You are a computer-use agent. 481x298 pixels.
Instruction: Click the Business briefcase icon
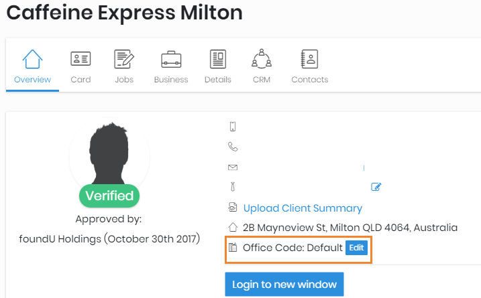tap(171, 59)
